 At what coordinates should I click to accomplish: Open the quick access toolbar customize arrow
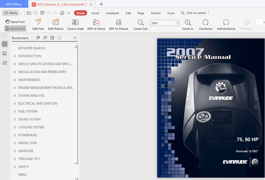(69, 13)
